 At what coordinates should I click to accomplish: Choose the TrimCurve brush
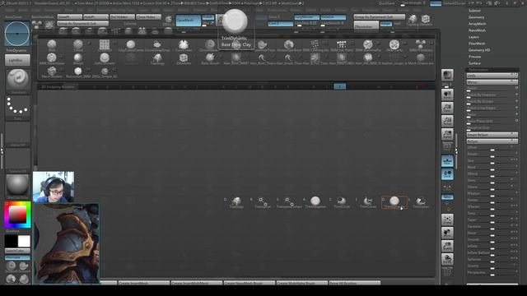[368, 202]
